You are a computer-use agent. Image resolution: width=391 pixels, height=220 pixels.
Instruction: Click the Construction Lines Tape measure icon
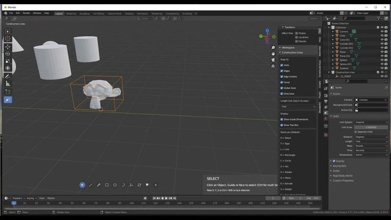pyautogui.click(x=90, y=185)
